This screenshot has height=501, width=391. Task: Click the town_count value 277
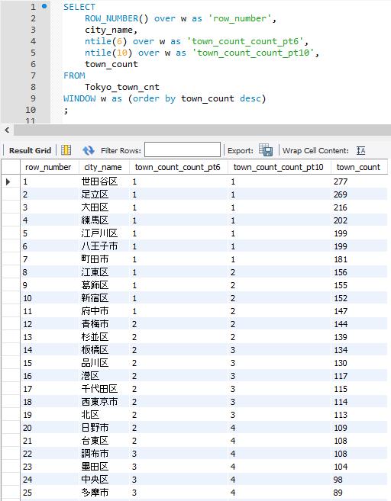pos(341,181)
